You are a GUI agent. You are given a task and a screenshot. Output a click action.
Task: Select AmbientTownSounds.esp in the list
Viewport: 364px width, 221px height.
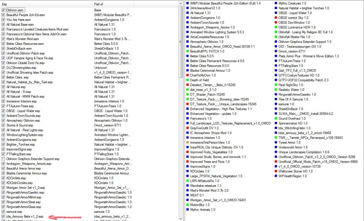(23, 116)
